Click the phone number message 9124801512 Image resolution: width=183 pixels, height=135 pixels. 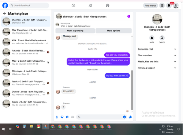[x=69, y=92]
